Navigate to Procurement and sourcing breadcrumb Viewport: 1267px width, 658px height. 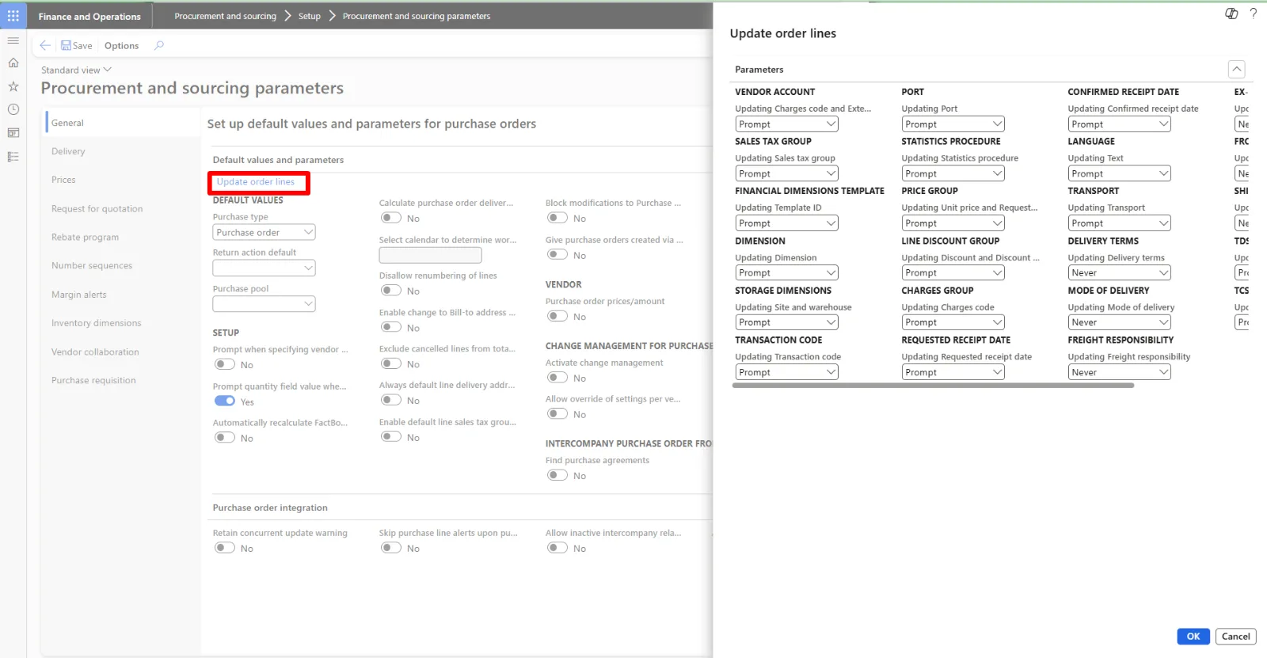pyautogui.click(x=226, y=16)
